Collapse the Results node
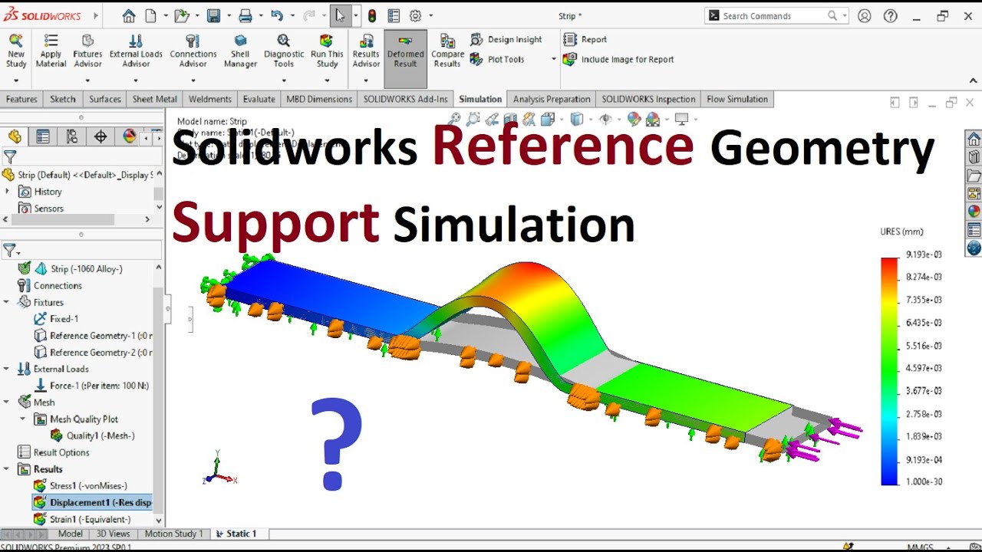 [x=7, y=469]
